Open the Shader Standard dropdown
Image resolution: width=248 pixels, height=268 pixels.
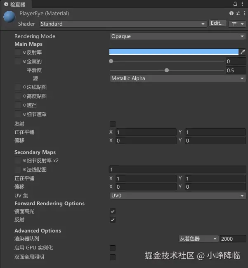pyautogui.click(x=123, y=24)
